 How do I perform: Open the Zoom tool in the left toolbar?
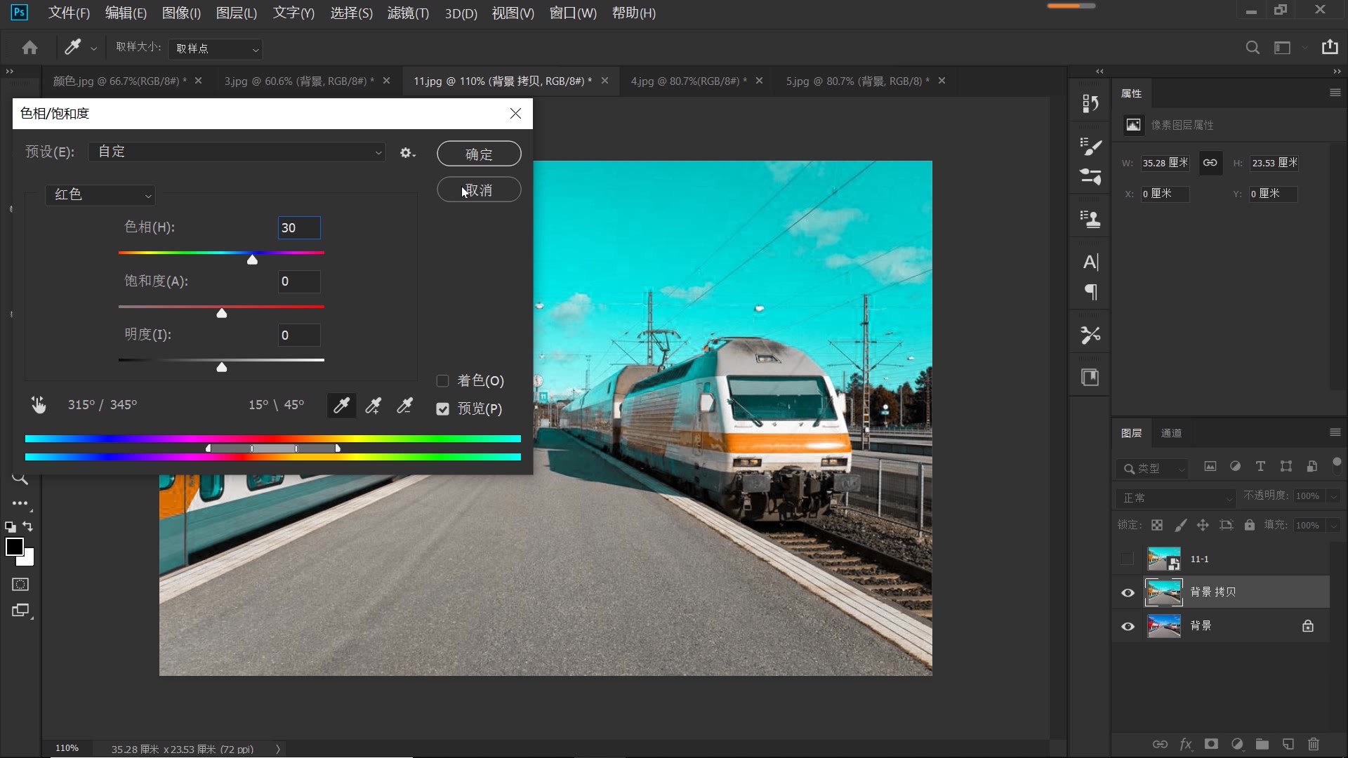[x=20, y=479]
